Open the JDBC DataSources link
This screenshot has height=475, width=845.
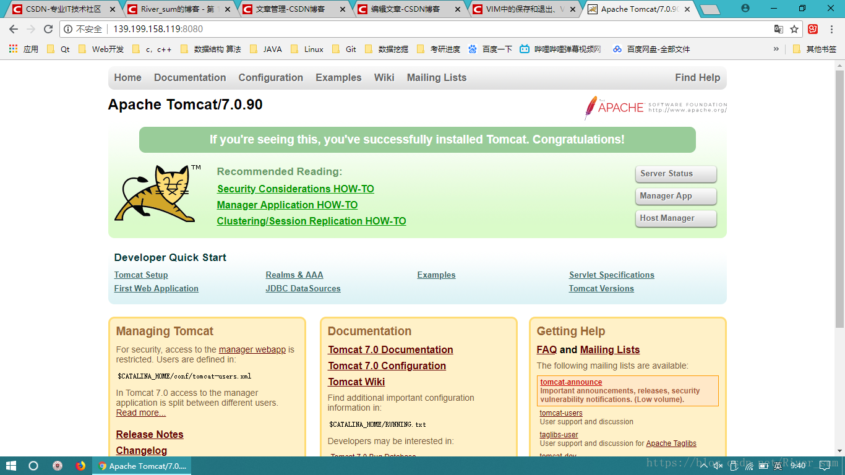[303, 288]
